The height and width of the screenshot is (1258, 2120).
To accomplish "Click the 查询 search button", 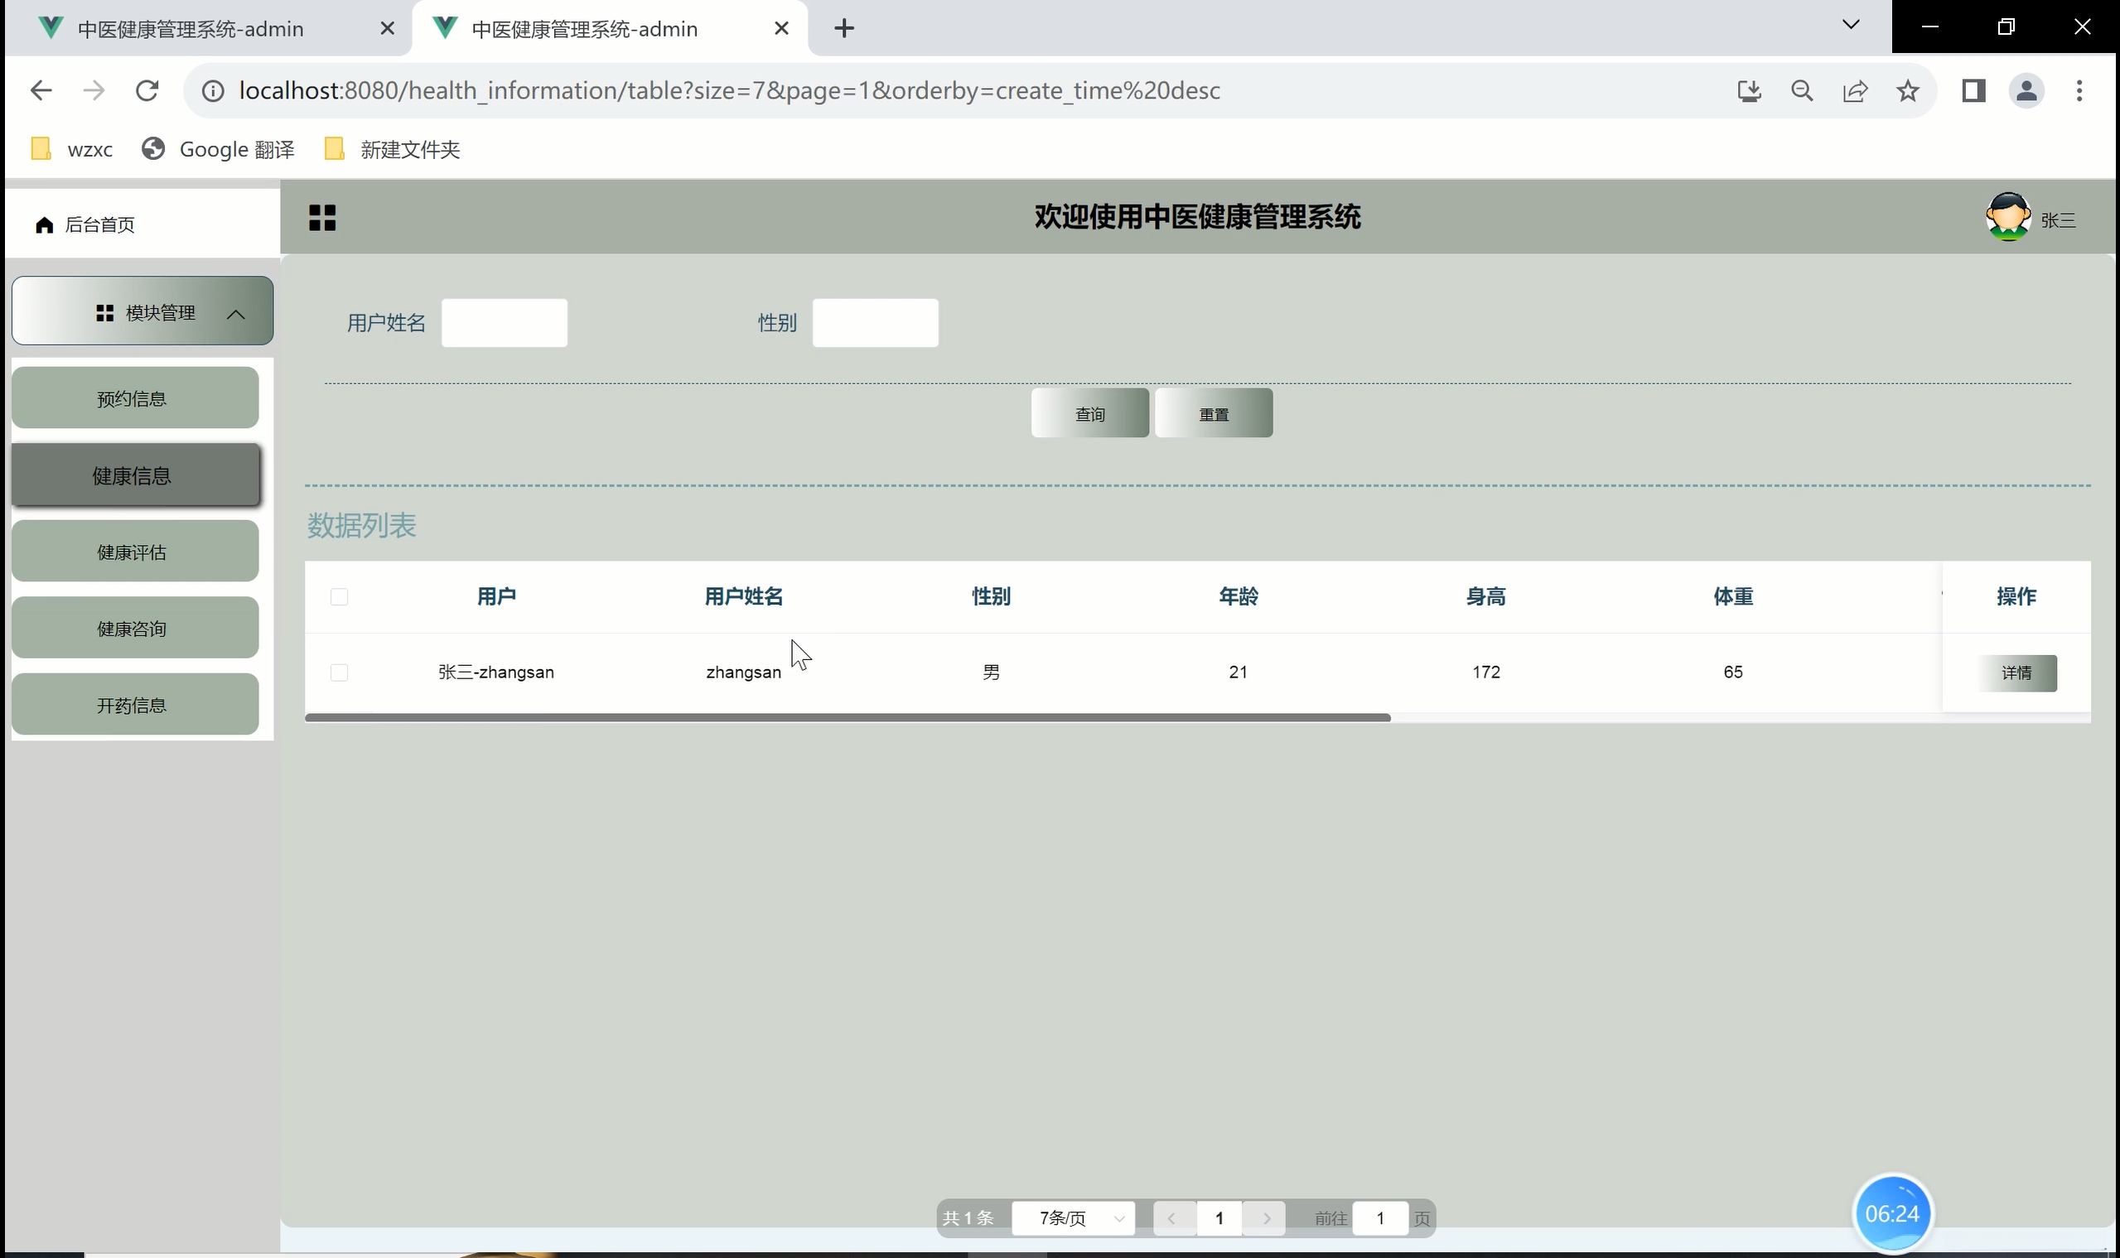I will [1089, 414].
